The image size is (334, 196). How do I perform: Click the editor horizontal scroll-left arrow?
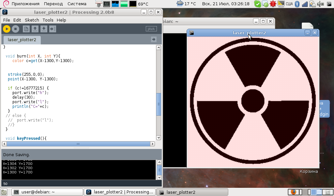click(4, 144)
